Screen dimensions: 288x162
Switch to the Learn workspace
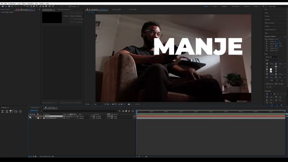[x=215, y=6]
